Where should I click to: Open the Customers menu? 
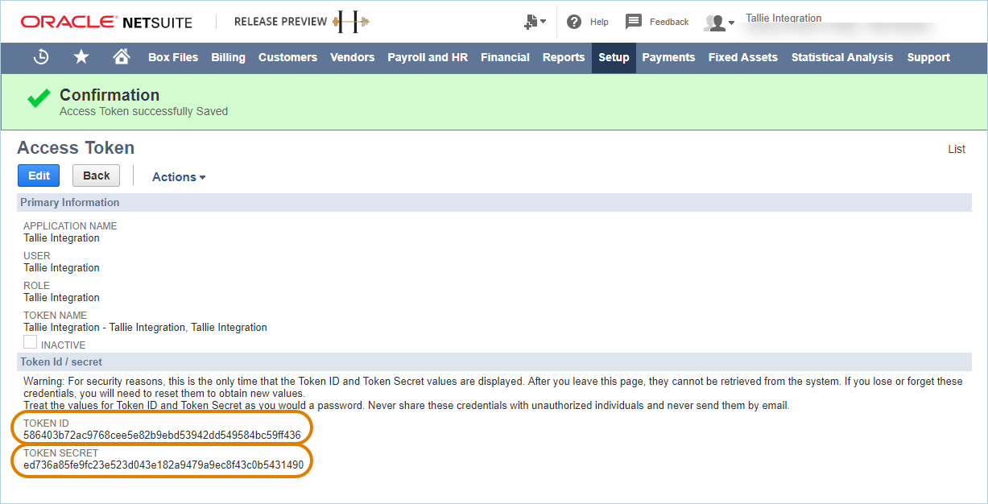click(288, 57)
